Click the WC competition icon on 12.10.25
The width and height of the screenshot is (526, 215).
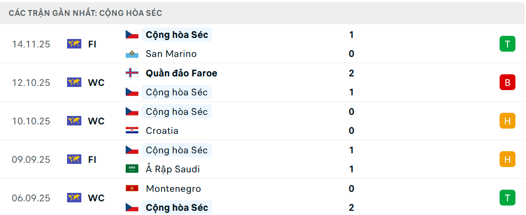74,83
